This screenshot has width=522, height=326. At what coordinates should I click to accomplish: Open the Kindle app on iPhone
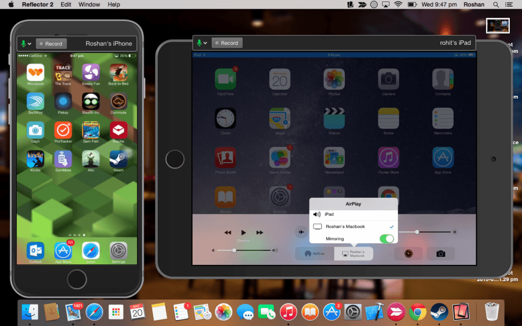pos(35,159)
